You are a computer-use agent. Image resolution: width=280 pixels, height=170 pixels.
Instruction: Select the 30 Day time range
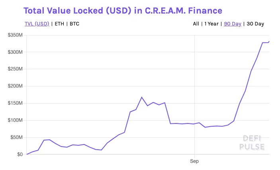255,24
